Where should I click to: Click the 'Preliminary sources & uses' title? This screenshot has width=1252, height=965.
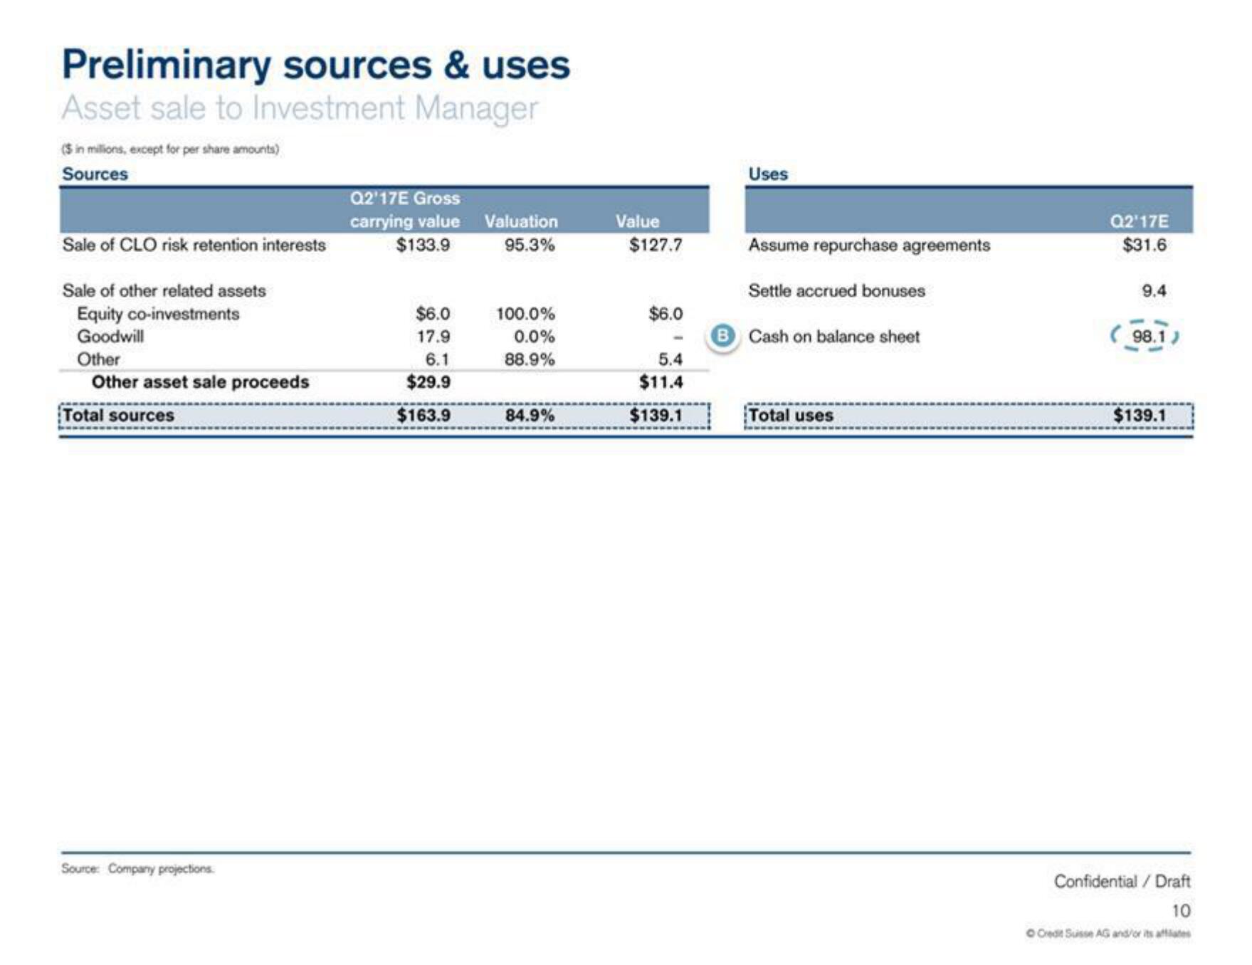pyautogui.click(x=316, y=65)
